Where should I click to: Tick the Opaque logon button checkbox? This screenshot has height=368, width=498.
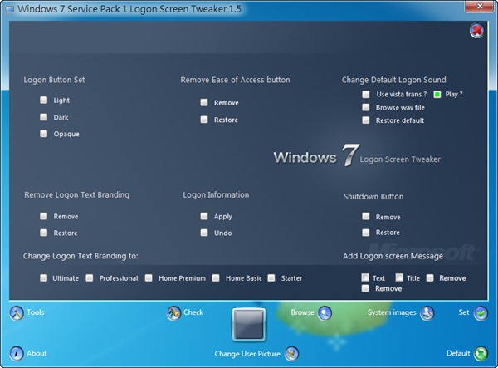coord(43,134)
